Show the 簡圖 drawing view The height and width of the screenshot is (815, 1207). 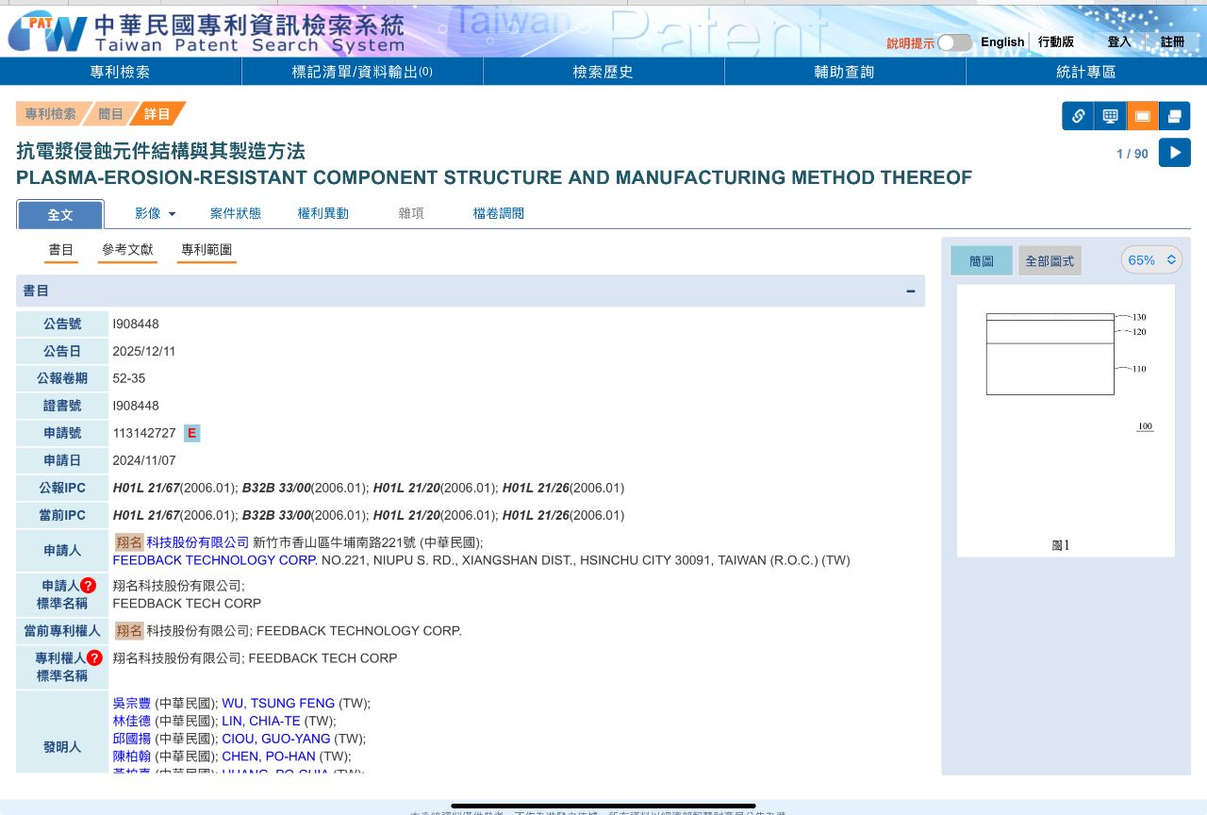pos(982,260)
